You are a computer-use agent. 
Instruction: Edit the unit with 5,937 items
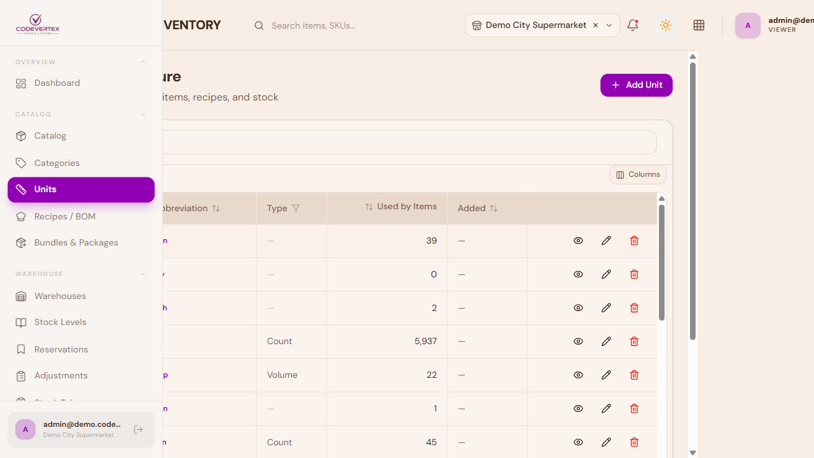click(x=606, y=342)
